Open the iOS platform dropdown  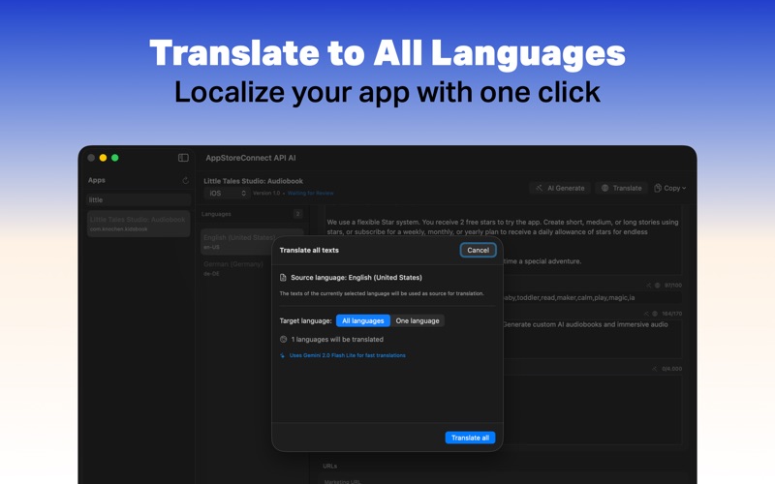227,193
